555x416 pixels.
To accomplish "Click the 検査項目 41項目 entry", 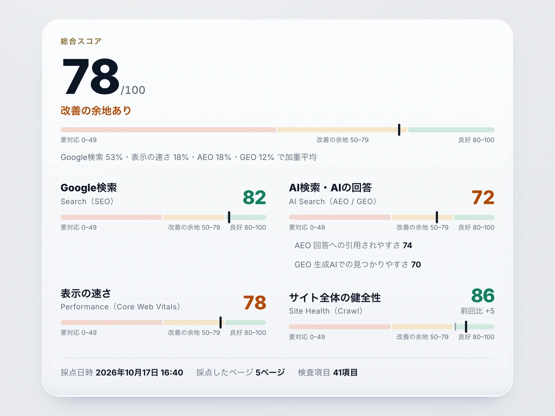I will [328, 373].
